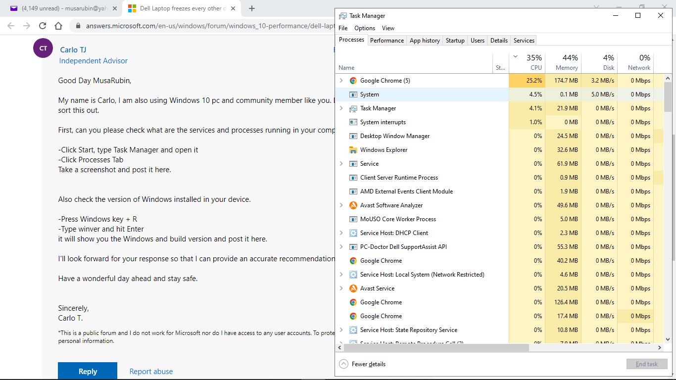The width and height of the screenshot is (676, 380).
Task: Open the Chrome home page button
Action: click(58, 26)
